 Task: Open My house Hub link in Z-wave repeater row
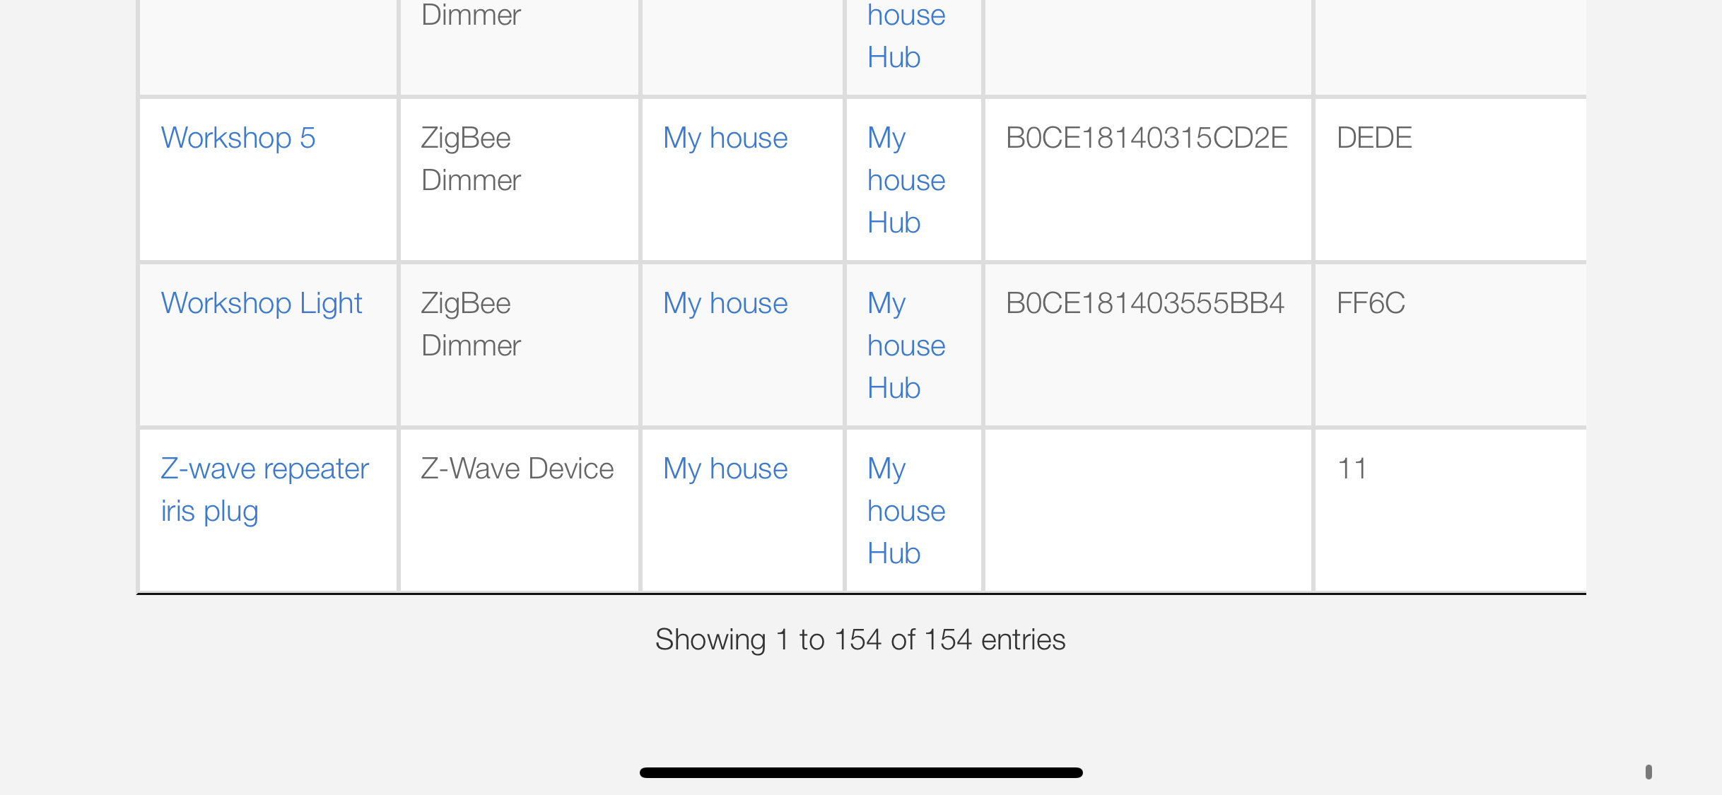906,511
